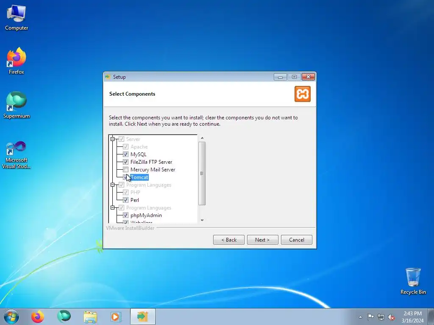Select the Mercury Mail Server label

153,169
